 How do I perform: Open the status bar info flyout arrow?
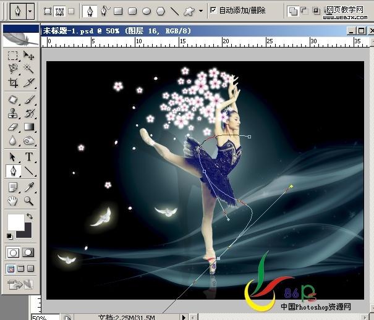coord(184,317)
